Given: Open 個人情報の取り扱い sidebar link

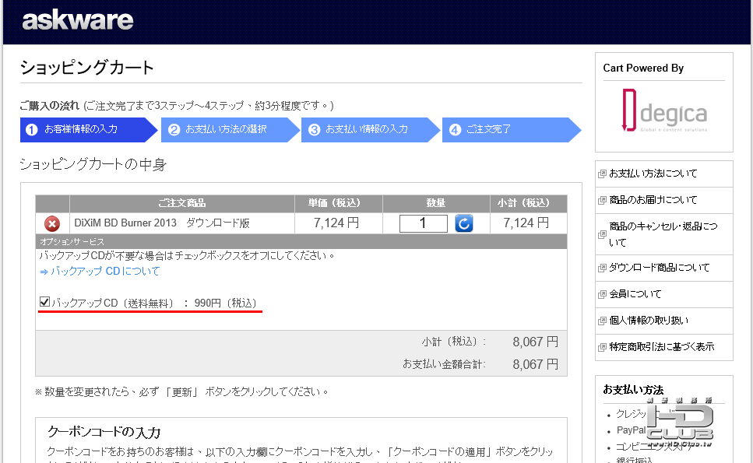Looking at the screenshot, I should tap(649, 320).
